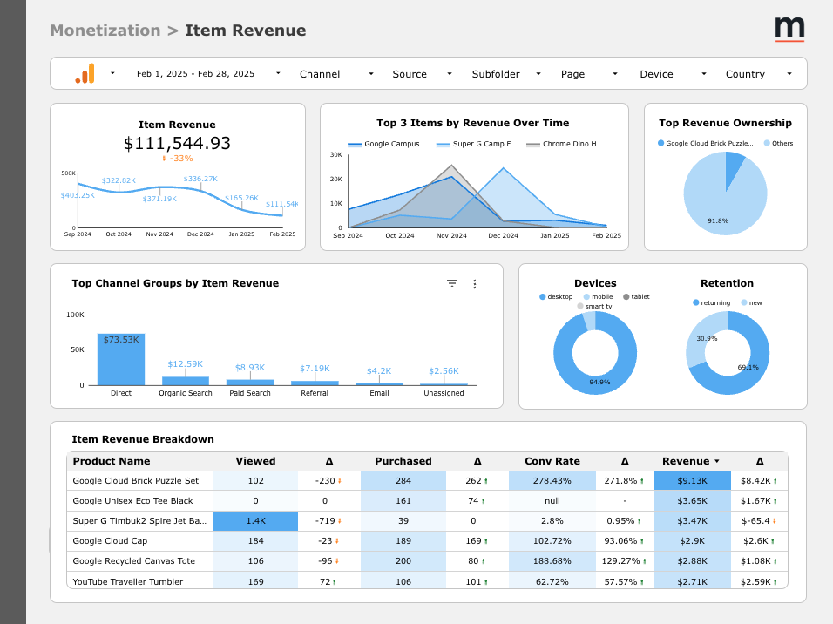Click the Referral bar labeled $7.19K
The width and height of the screenshot is (833, 624).
tap(315, 383)
